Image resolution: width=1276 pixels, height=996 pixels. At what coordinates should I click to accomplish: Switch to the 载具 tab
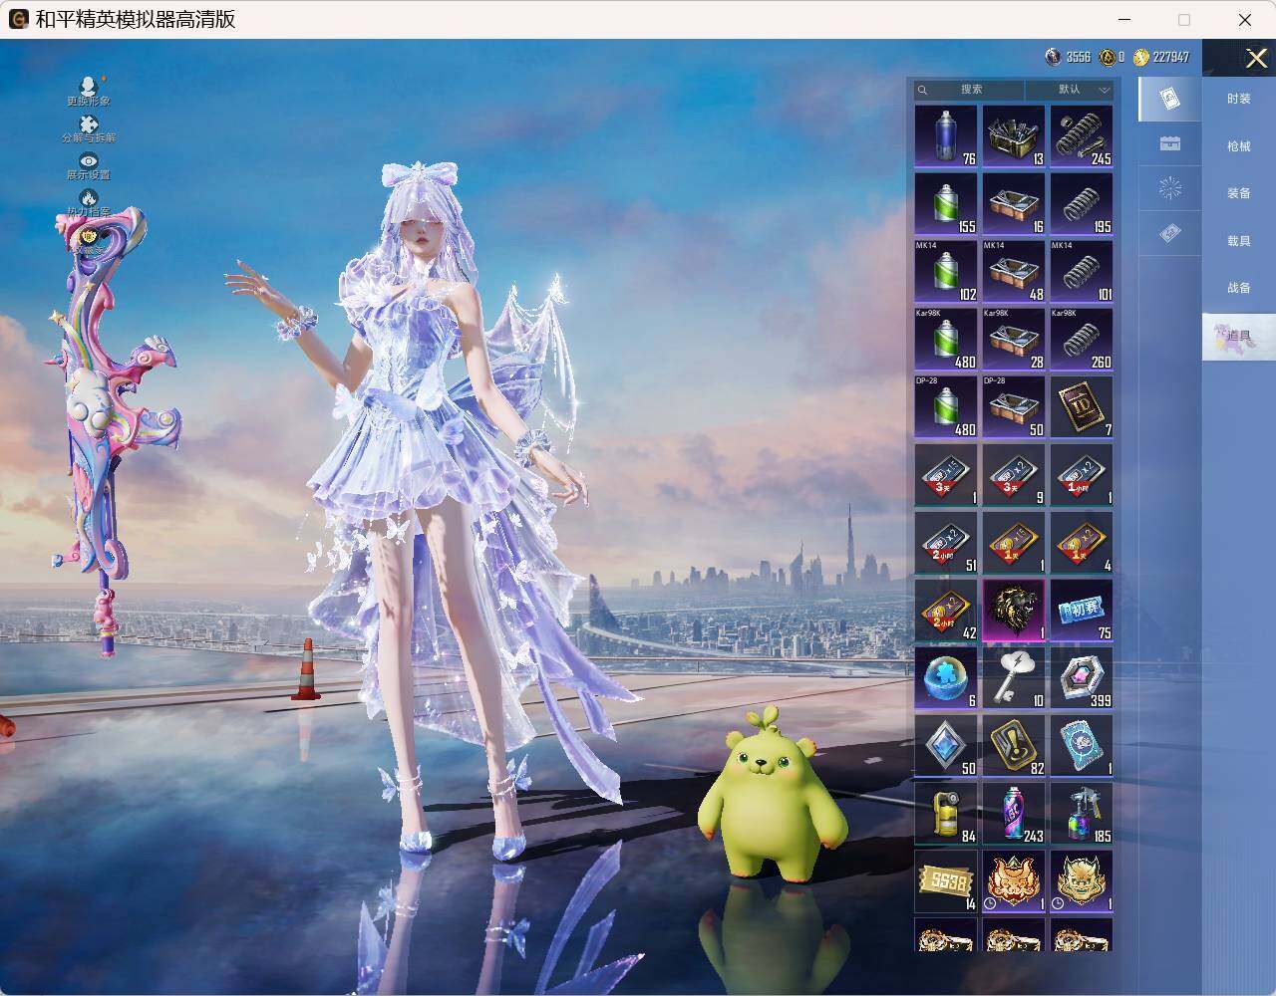click(1239, 241)
